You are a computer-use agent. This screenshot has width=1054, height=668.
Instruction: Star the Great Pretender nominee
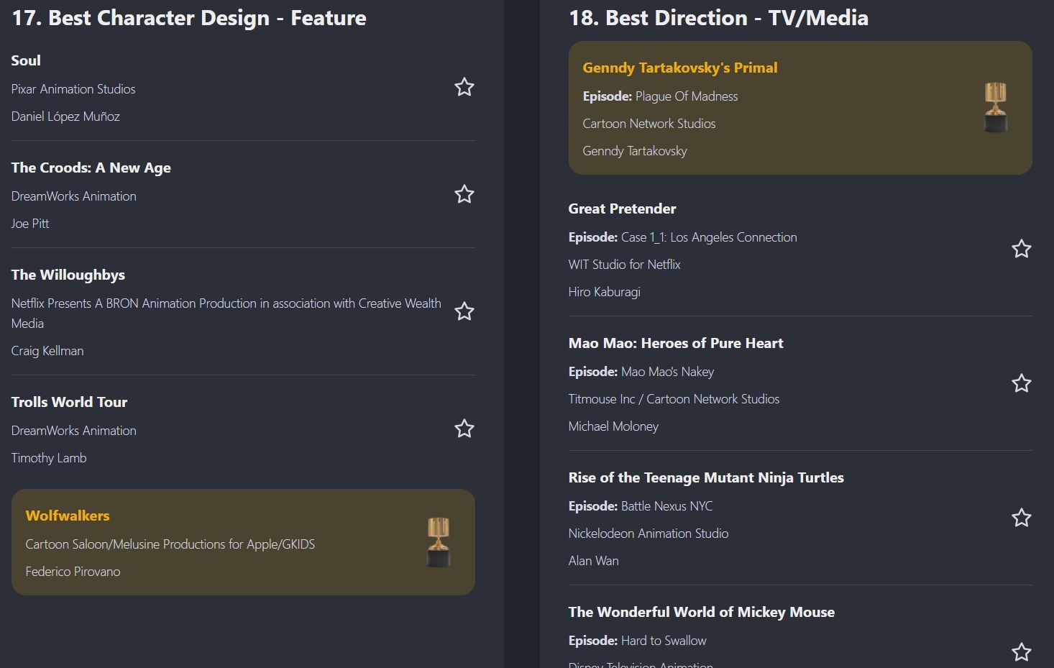pos(1021,249)
